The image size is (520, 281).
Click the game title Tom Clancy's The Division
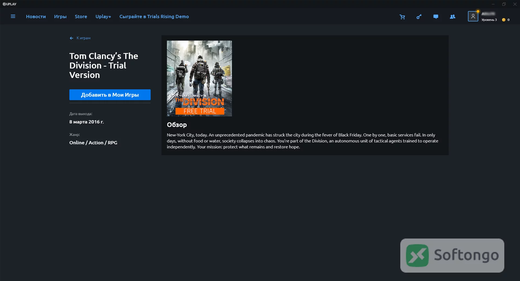click(x=104, y=65)
